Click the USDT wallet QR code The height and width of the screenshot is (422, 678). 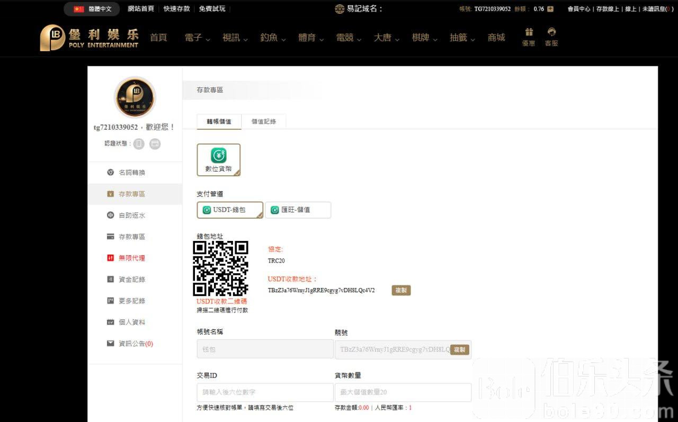tap(220, 268)
